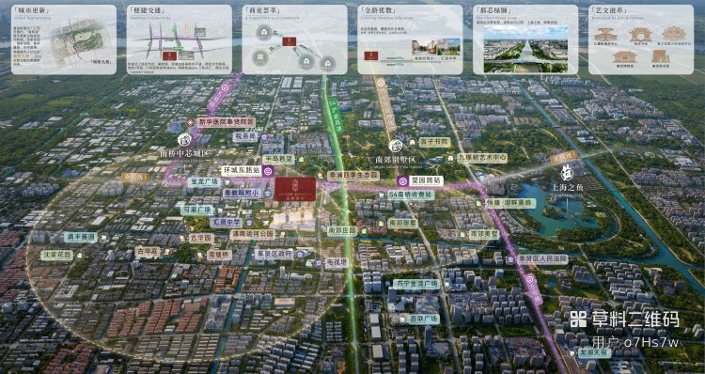Click the red hospital icon beside 新华医院奉贤院区
The height and width of the screenshot is (374, 705).
coord(190,122)
